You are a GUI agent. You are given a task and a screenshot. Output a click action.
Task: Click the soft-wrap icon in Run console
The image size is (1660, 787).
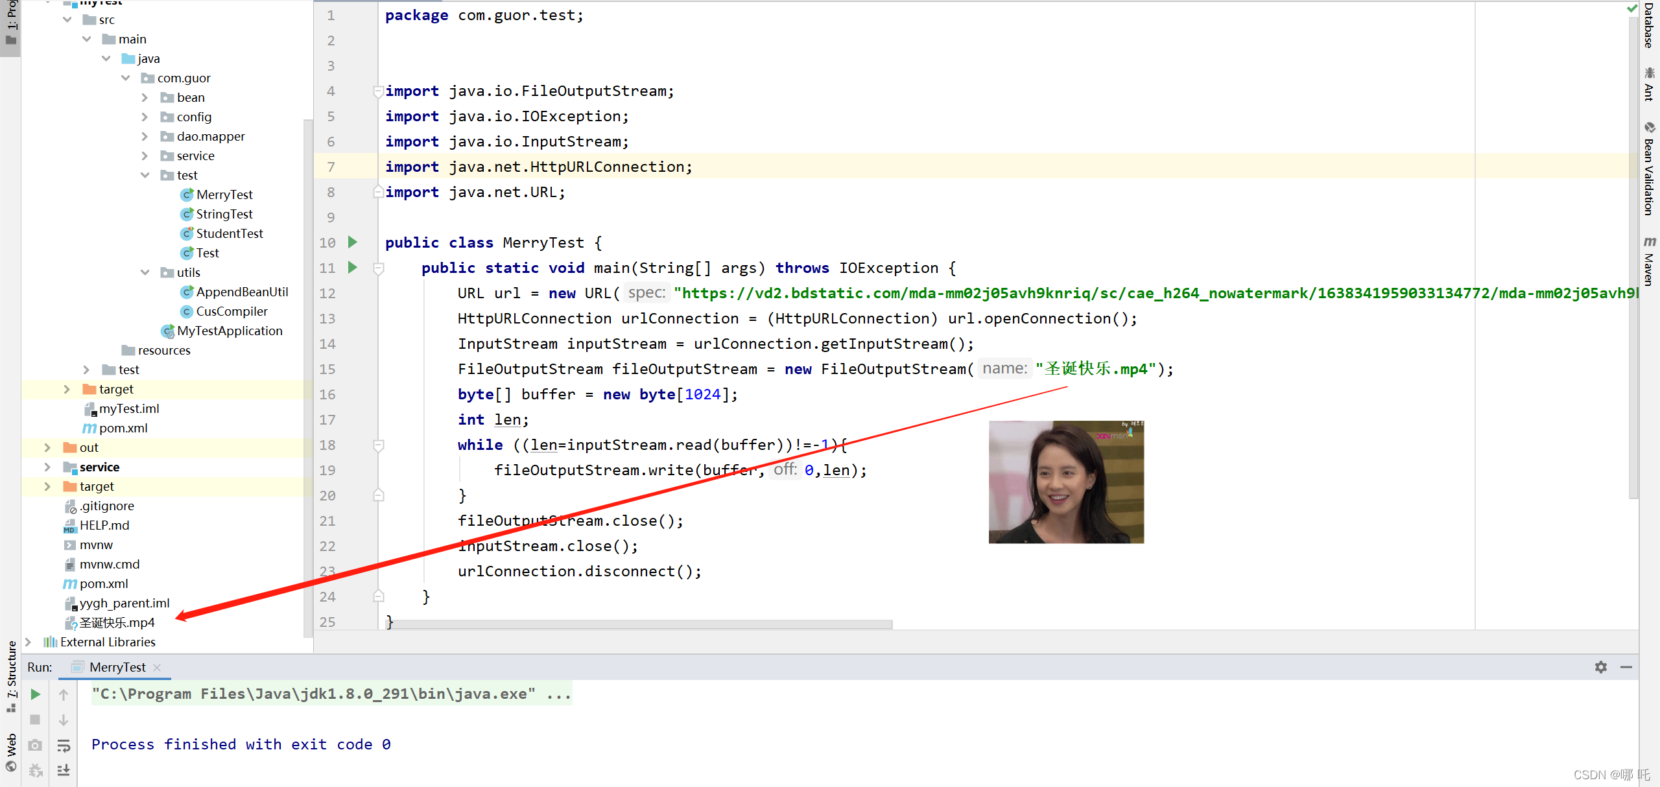click(x=64, y=746)
